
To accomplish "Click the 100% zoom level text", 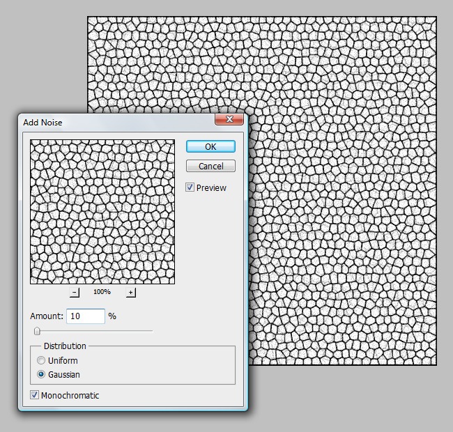I will pos(102,292).
